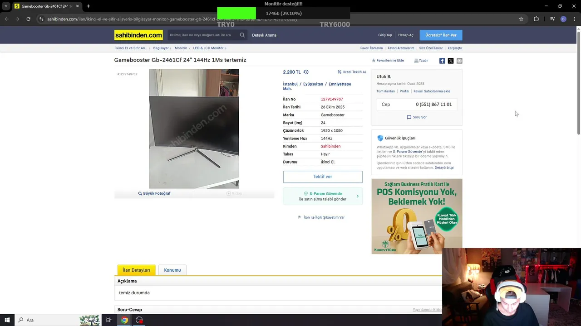Image resolution: width=581 pixels, height=326 pixels.
Task: Open price history clock icon
Action: tap(306, 72)
